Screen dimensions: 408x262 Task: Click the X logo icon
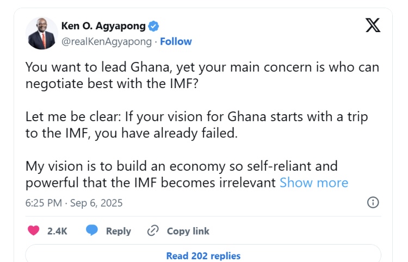pos(373,25)
